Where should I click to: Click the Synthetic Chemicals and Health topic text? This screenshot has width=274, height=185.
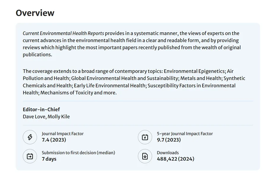pyautogui.click(x=134, y=82)
